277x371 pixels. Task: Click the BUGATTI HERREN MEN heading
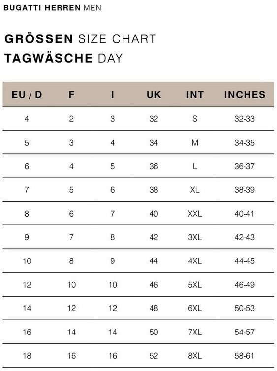pos(52,8)
